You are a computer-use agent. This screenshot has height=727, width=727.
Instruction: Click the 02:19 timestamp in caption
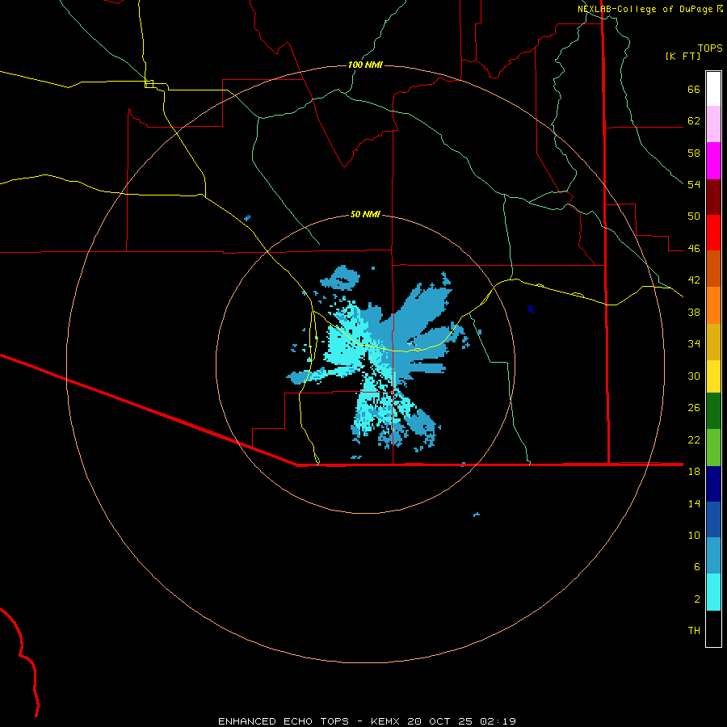click(497, 721)
